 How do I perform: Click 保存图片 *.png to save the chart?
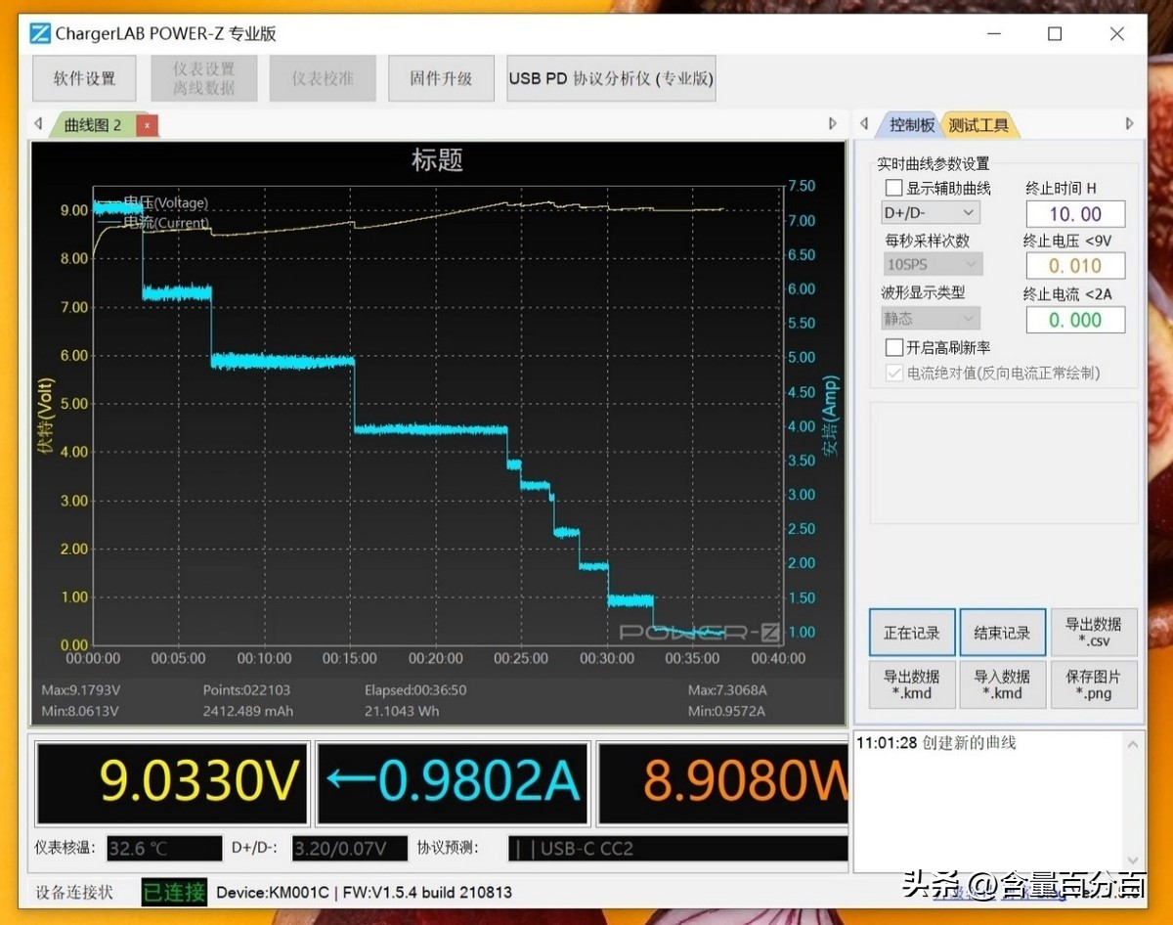click(x=1094, y=684)
